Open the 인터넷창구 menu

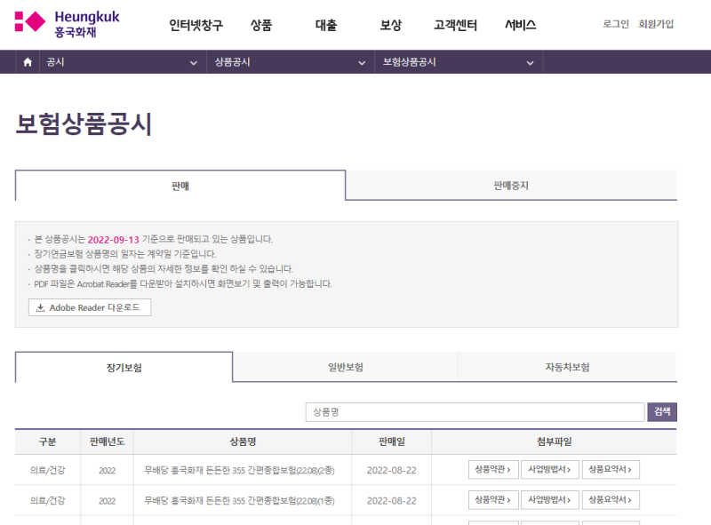pos(196,25)
